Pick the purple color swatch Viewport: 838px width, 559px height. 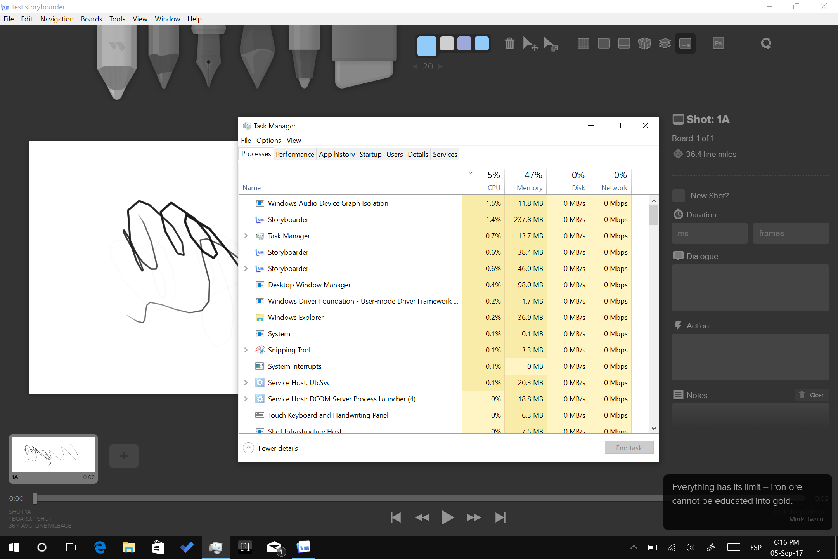click(x=464, y=43)
